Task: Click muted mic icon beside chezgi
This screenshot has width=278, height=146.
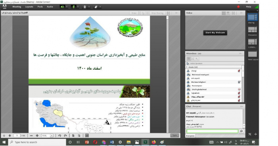Action: (x=239, y=71)
